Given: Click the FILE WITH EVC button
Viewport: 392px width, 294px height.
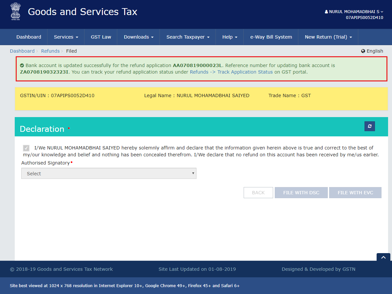Looking at the screenshot, I should click(355, 193).
